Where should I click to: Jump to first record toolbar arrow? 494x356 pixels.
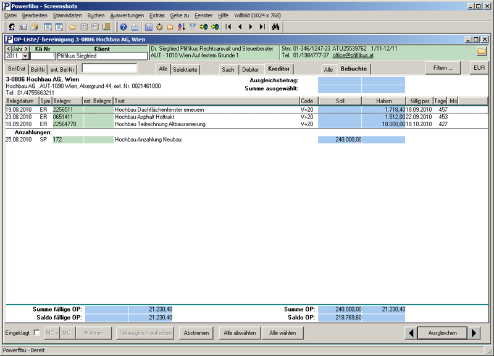228,27
